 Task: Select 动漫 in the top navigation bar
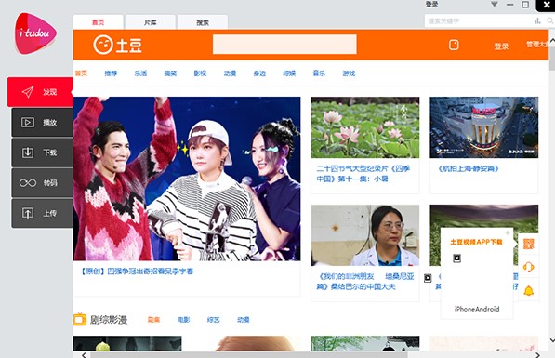230,73
